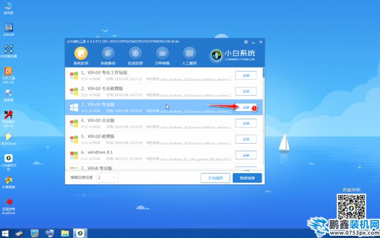Go to the 引导修复 tab in 小白 window
This screenshot has width=380, height=238.
click(162, 56)
